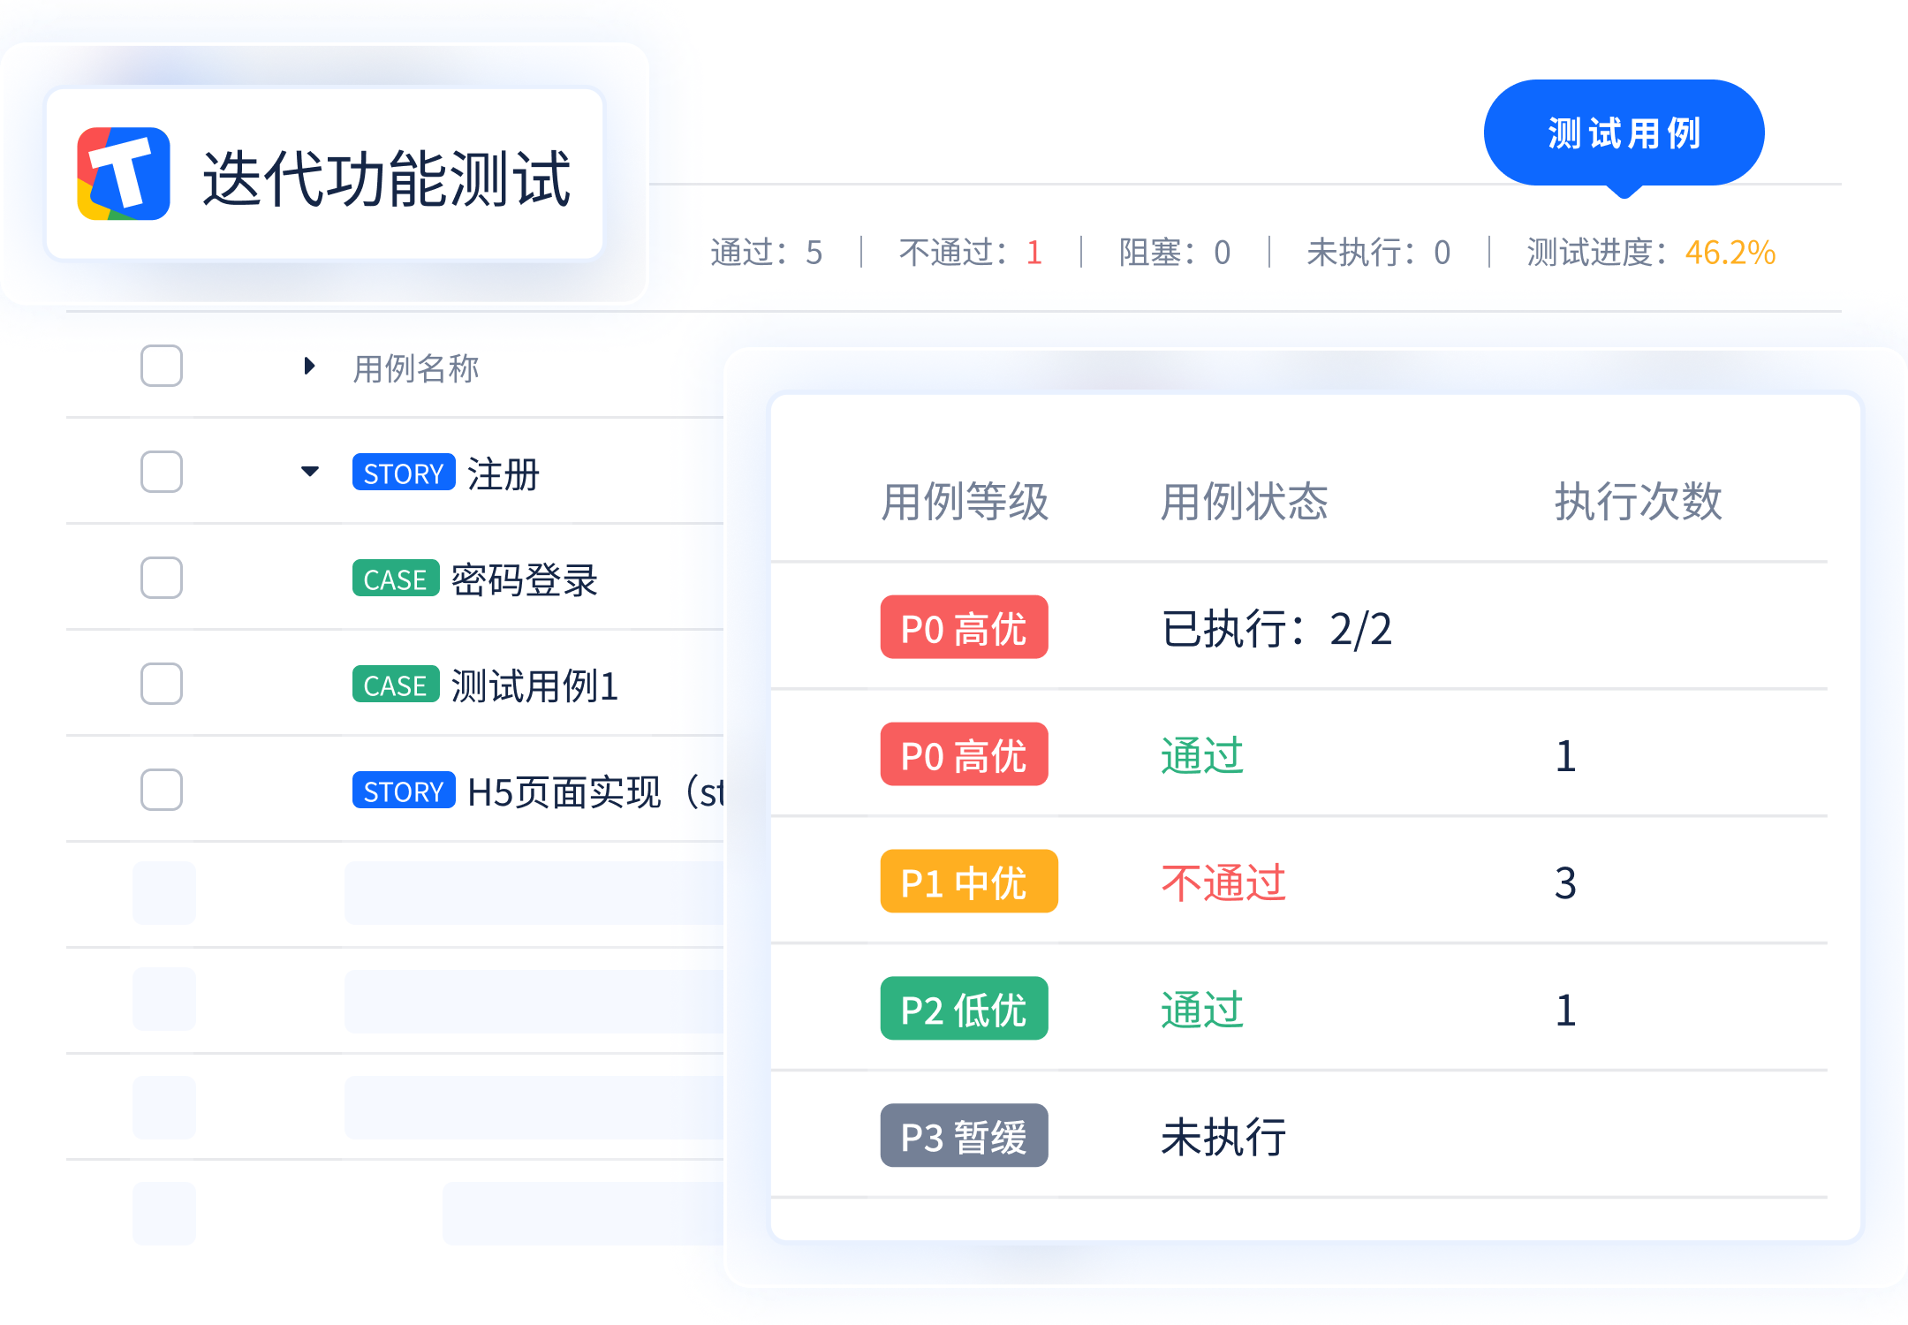This screenshot has width=1908, height=1325.
Task: Expand all via 用例名称 header arrow
Action: coord(309,366)
